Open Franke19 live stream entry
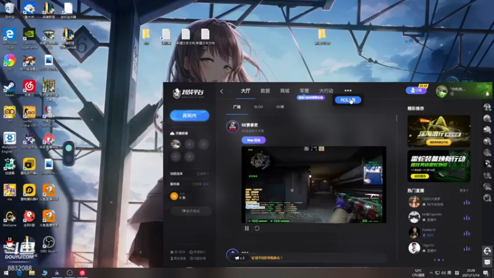The width and height of the screenshot is (494, 278). [438, 233]
